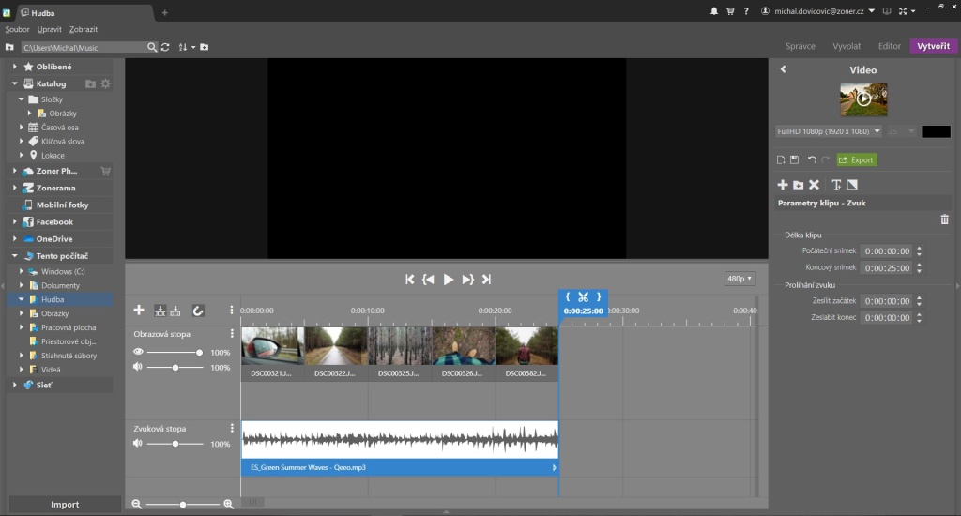Refresh the current folder

click(x=165, y=47)
